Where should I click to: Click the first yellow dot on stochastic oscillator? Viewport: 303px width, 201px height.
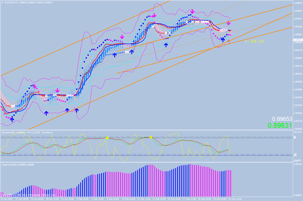coord(107,138)
